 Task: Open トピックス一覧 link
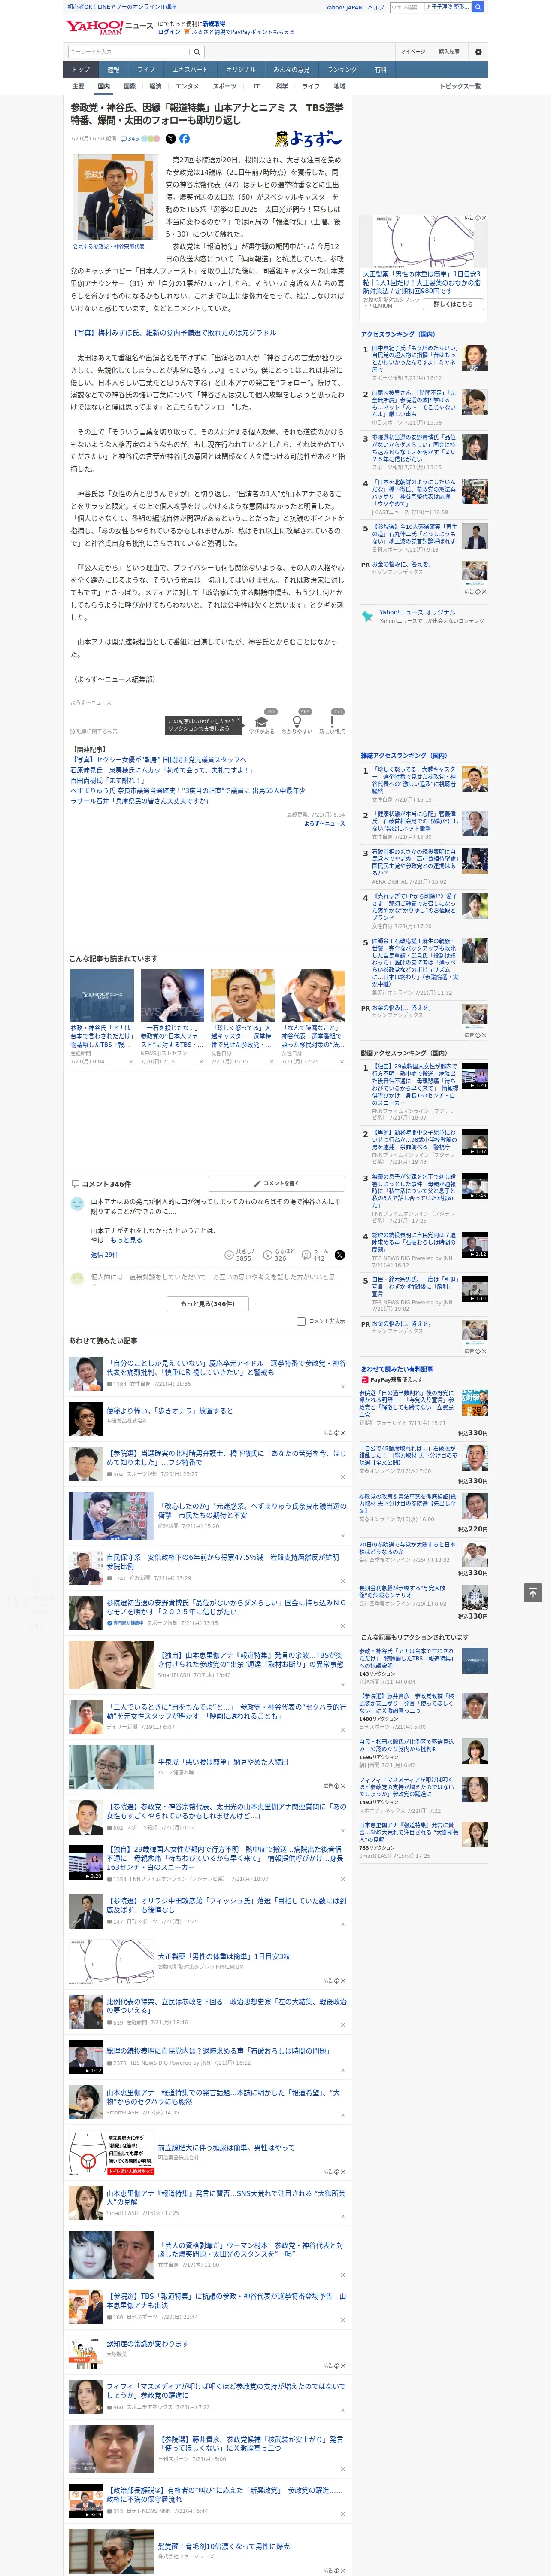point(460,86)
